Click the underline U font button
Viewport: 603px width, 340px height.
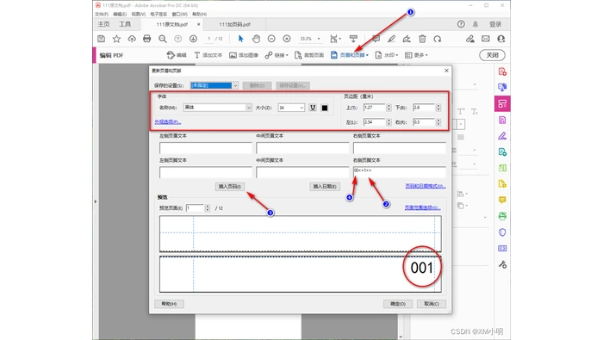point(313,108)
